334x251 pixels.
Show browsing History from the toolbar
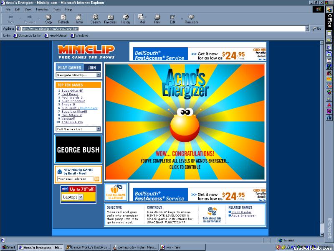click(126, 19)
